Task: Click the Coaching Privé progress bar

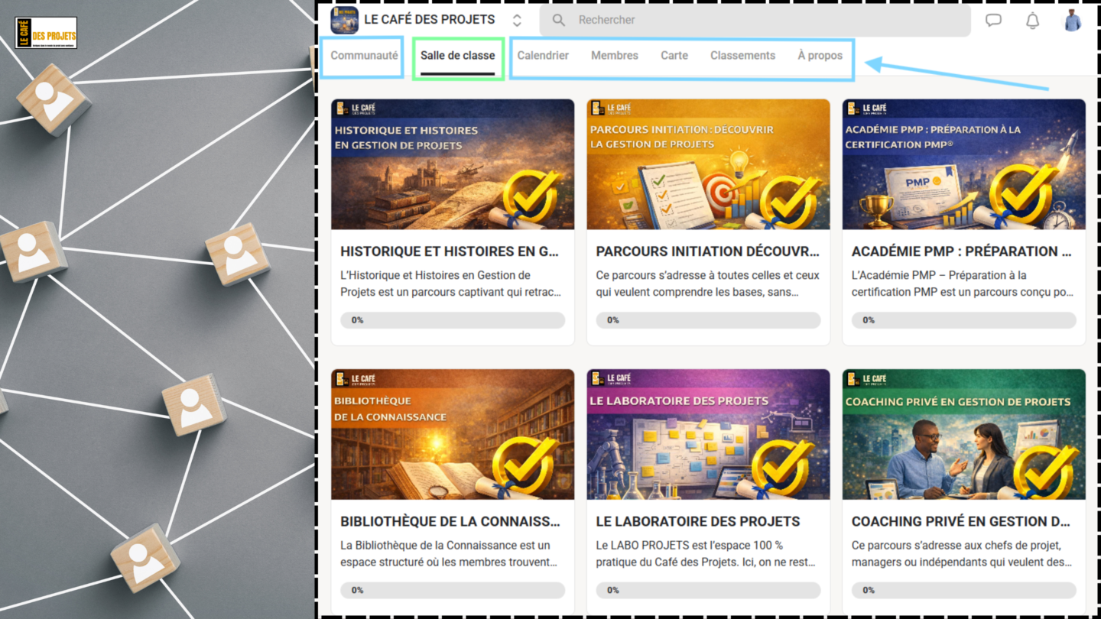Action: tap(964, 591)
